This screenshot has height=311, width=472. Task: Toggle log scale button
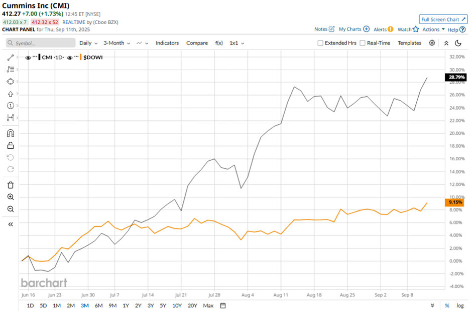coord(460,305)
